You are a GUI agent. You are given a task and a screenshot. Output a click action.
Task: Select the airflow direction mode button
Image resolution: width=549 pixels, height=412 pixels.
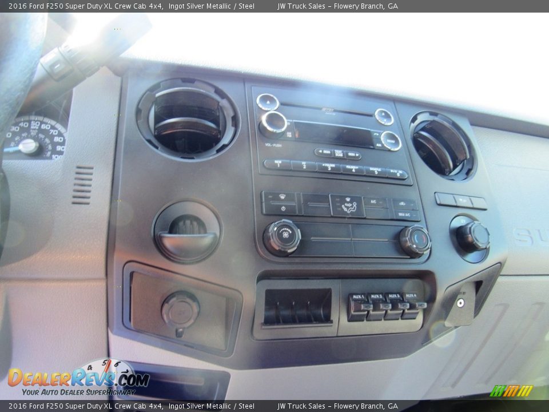pyautogui.click(x=347, y=206)
